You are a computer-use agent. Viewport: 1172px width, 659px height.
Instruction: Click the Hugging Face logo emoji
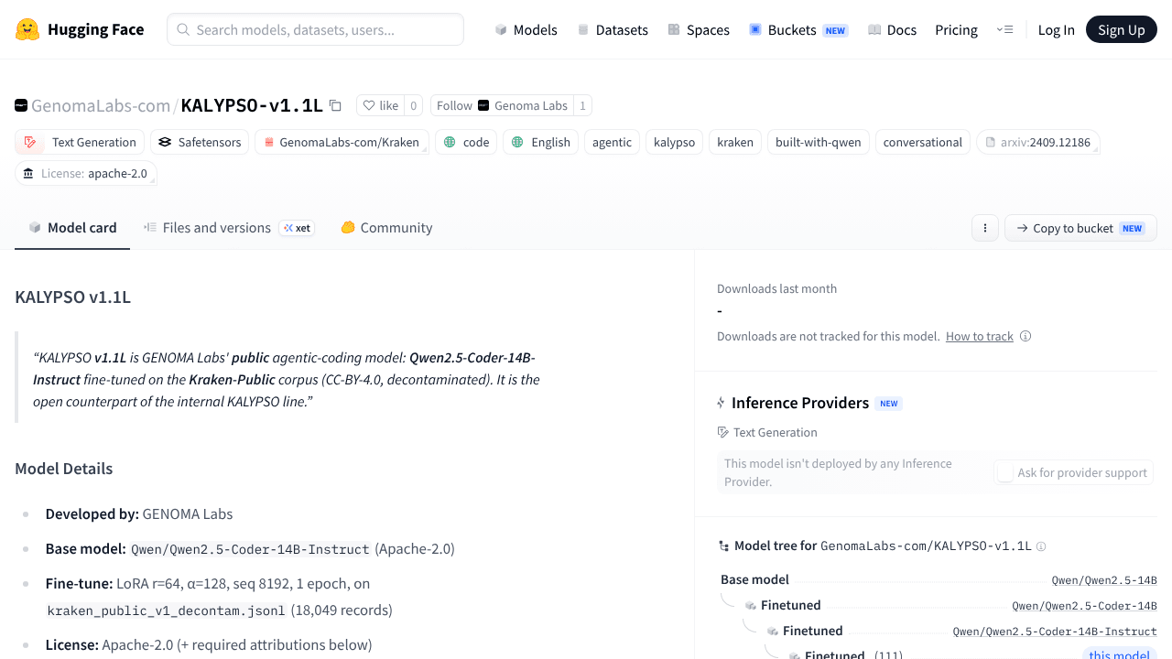pyautogui.click(x=27, y=29)
